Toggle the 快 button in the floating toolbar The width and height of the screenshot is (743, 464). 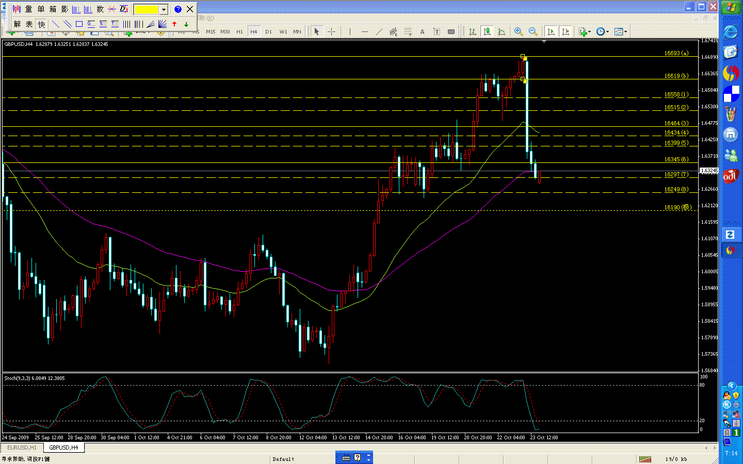pyautogui.click(x=41, y=24)
